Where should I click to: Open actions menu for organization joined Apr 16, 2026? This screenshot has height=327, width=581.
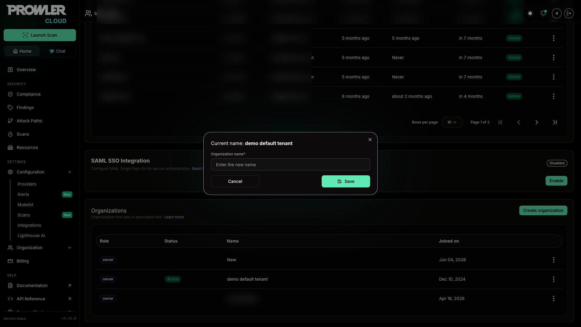pyautogui.click(x=554, y=299)
